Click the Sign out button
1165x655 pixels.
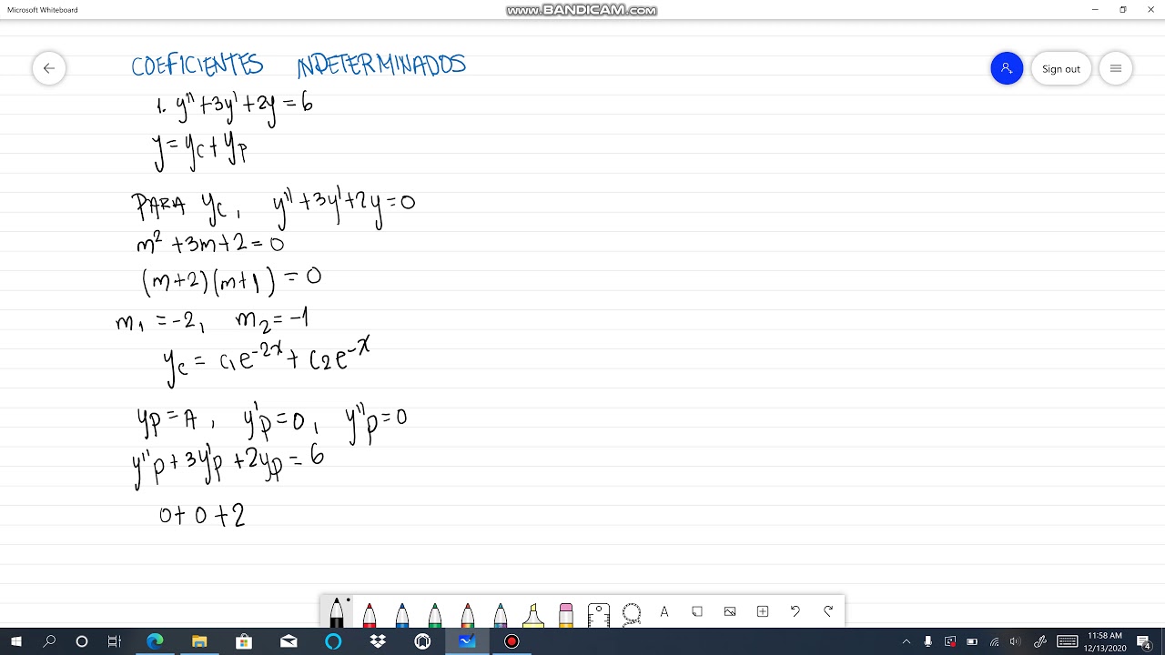(x=1061, y=68)
